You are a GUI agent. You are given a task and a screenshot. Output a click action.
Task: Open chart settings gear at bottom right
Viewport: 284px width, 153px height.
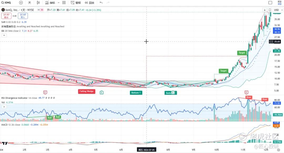pyautogui.click(x=278, y=150)
